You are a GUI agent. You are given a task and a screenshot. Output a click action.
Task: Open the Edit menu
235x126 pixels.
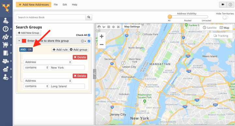pos(65,5)
